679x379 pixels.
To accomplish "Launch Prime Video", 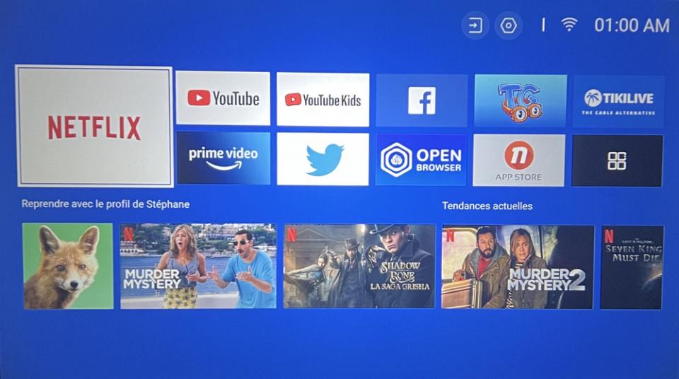I will (x=224, y=158).
